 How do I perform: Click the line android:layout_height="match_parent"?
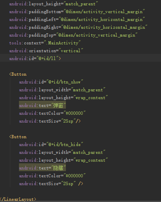(54, 4)
